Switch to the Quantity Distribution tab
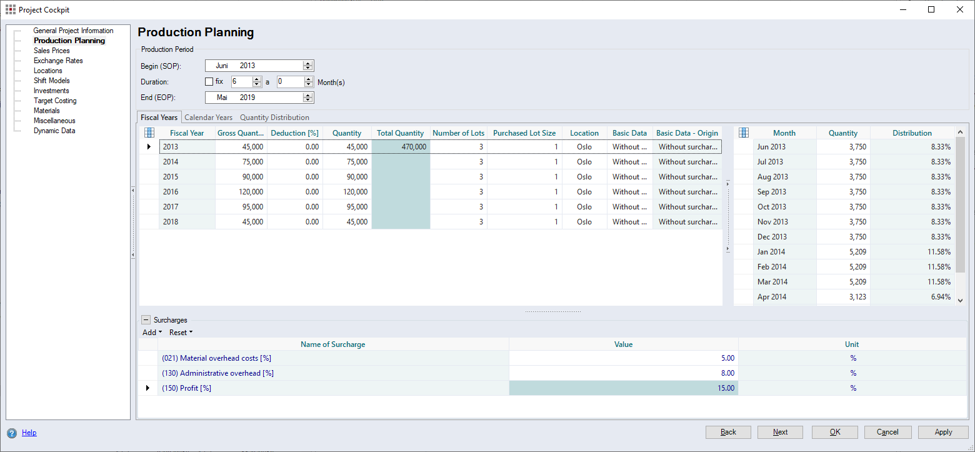Screen dimensions: 975x452 coord(274,118)
